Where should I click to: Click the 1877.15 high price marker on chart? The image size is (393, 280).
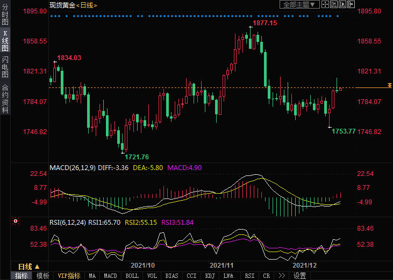265,23
